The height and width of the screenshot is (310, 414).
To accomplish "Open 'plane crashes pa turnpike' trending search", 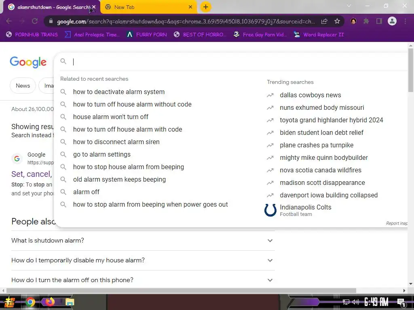I will coord(317,145).
